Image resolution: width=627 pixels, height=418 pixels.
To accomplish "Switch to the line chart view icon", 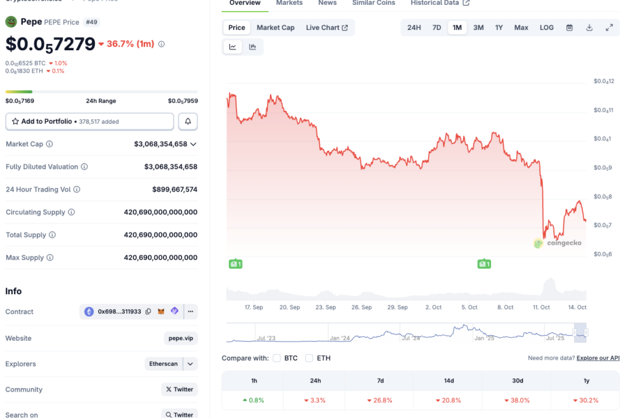I will (233, 47).
